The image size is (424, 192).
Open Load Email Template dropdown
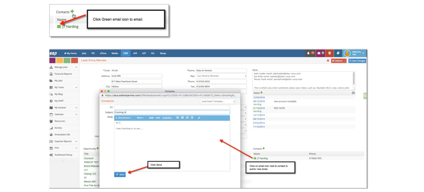pos(218,101)
